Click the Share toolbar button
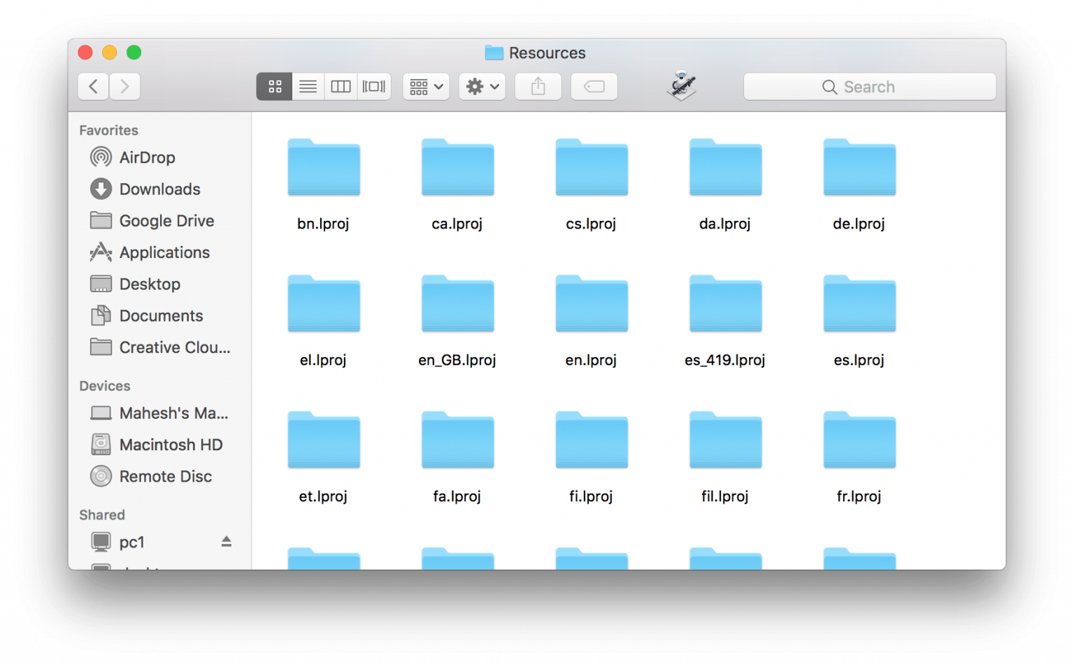Viewport: 1074px width, 667px height. point(538,87)
